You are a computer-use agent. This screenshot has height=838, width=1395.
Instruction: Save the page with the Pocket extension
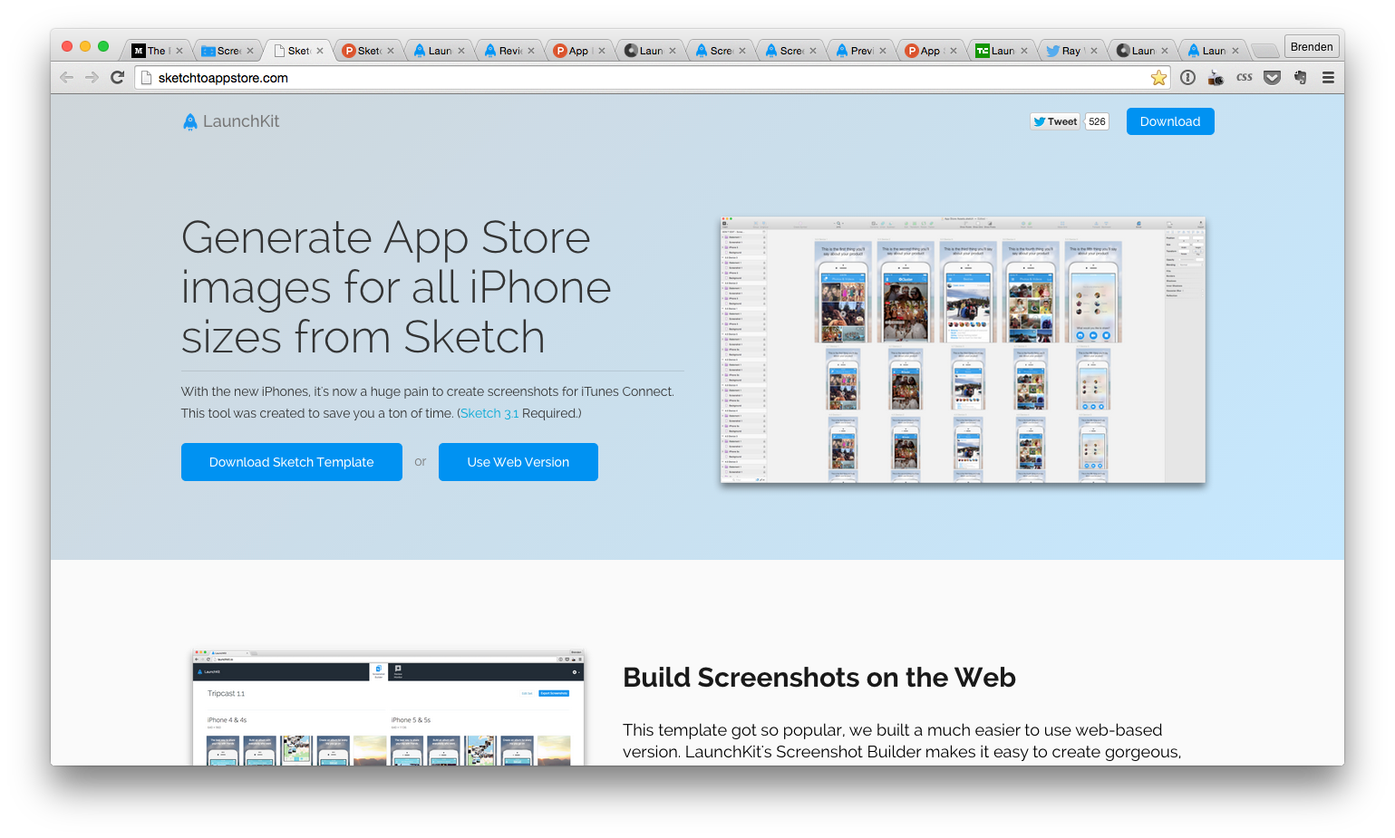pos(1273,78)
